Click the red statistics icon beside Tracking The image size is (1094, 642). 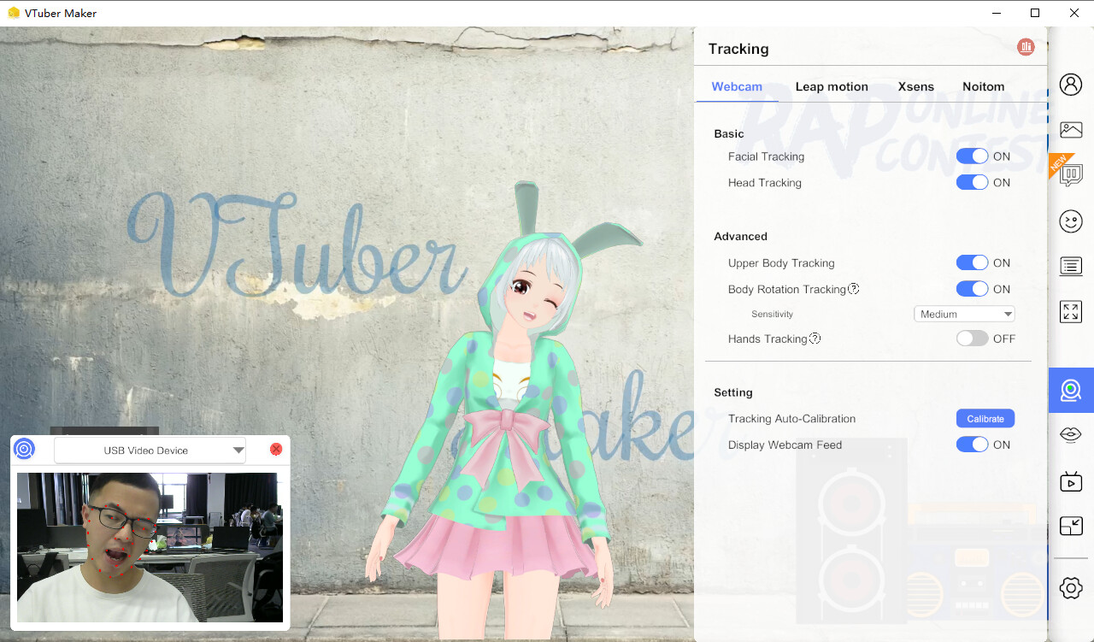[x=1026, y=48]
